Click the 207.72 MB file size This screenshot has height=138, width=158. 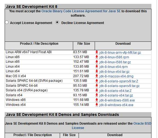(81, 76)
